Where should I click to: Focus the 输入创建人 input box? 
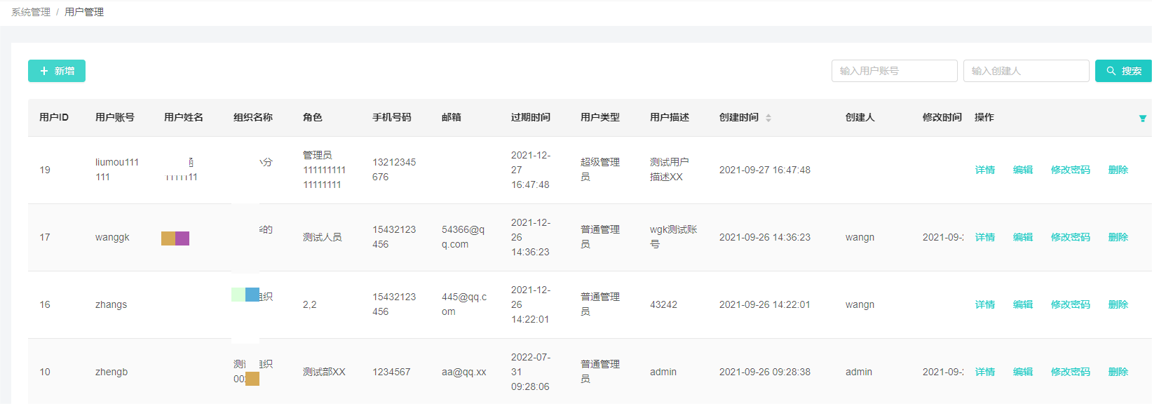click(1026, 71)
